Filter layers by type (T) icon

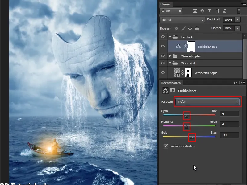click(x=210, y=11)
